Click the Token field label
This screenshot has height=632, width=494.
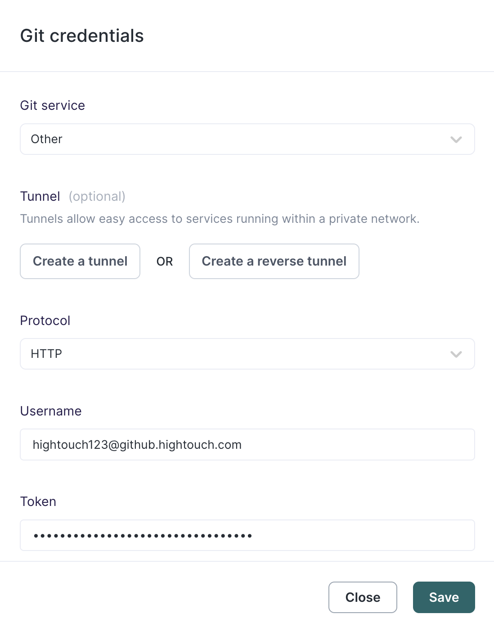38,501
